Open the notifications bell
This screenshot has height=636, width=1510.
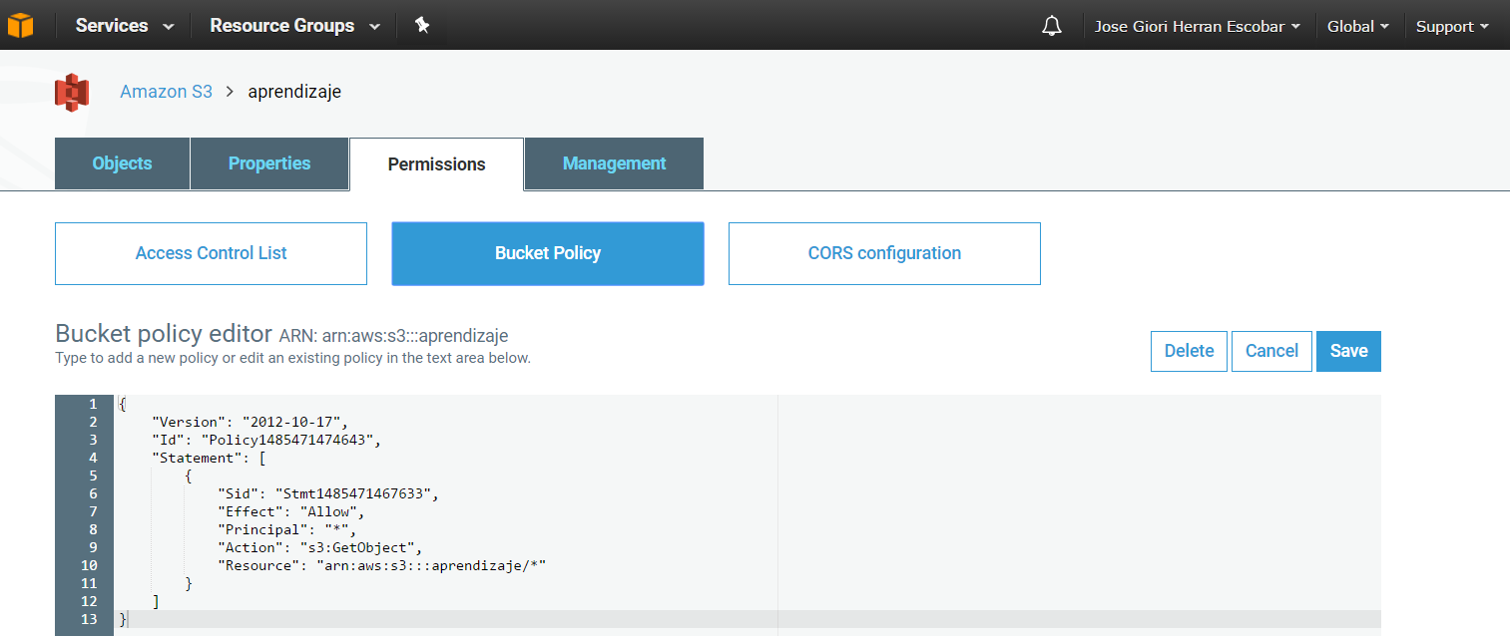click(x=1051, y=26)
